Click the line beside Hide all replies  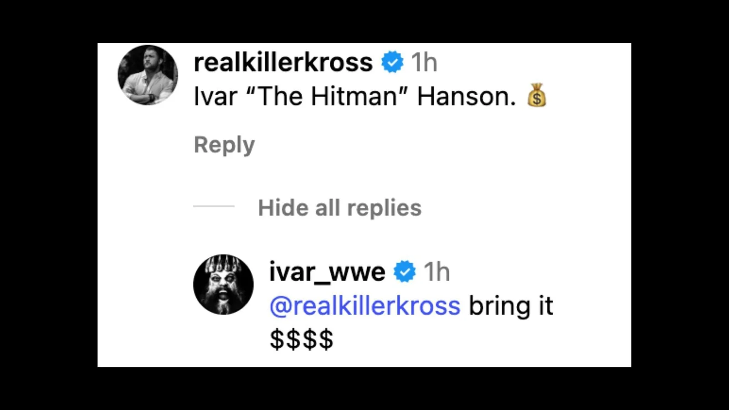pyautogui.click(x=214, y=206)
